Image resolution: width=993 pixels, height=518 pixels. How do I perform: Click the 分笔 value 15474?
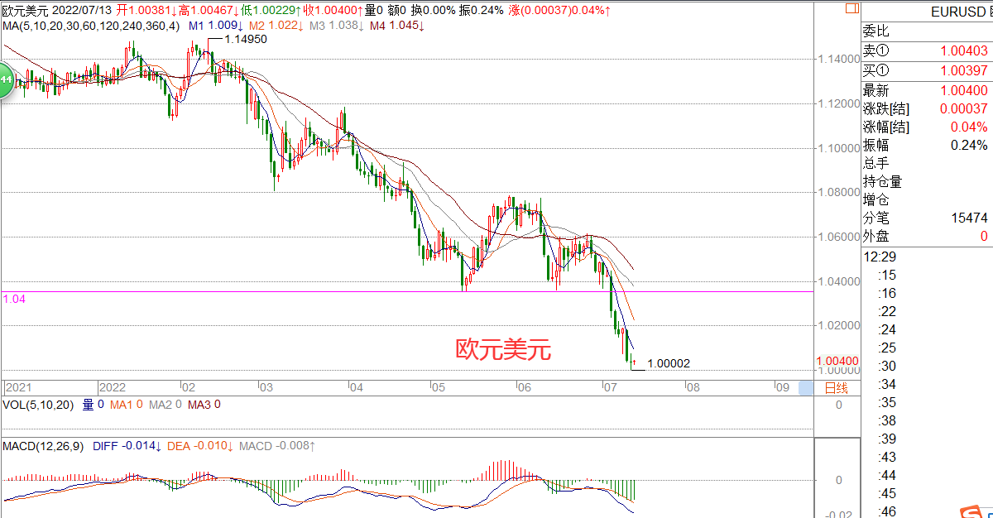tap(969, 218)
